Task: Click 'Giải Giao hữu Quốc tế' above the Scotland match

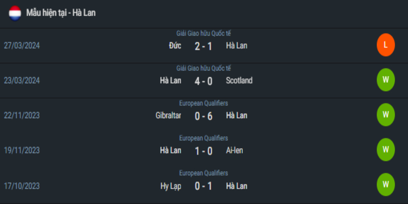Action: (x=203, y=68)
